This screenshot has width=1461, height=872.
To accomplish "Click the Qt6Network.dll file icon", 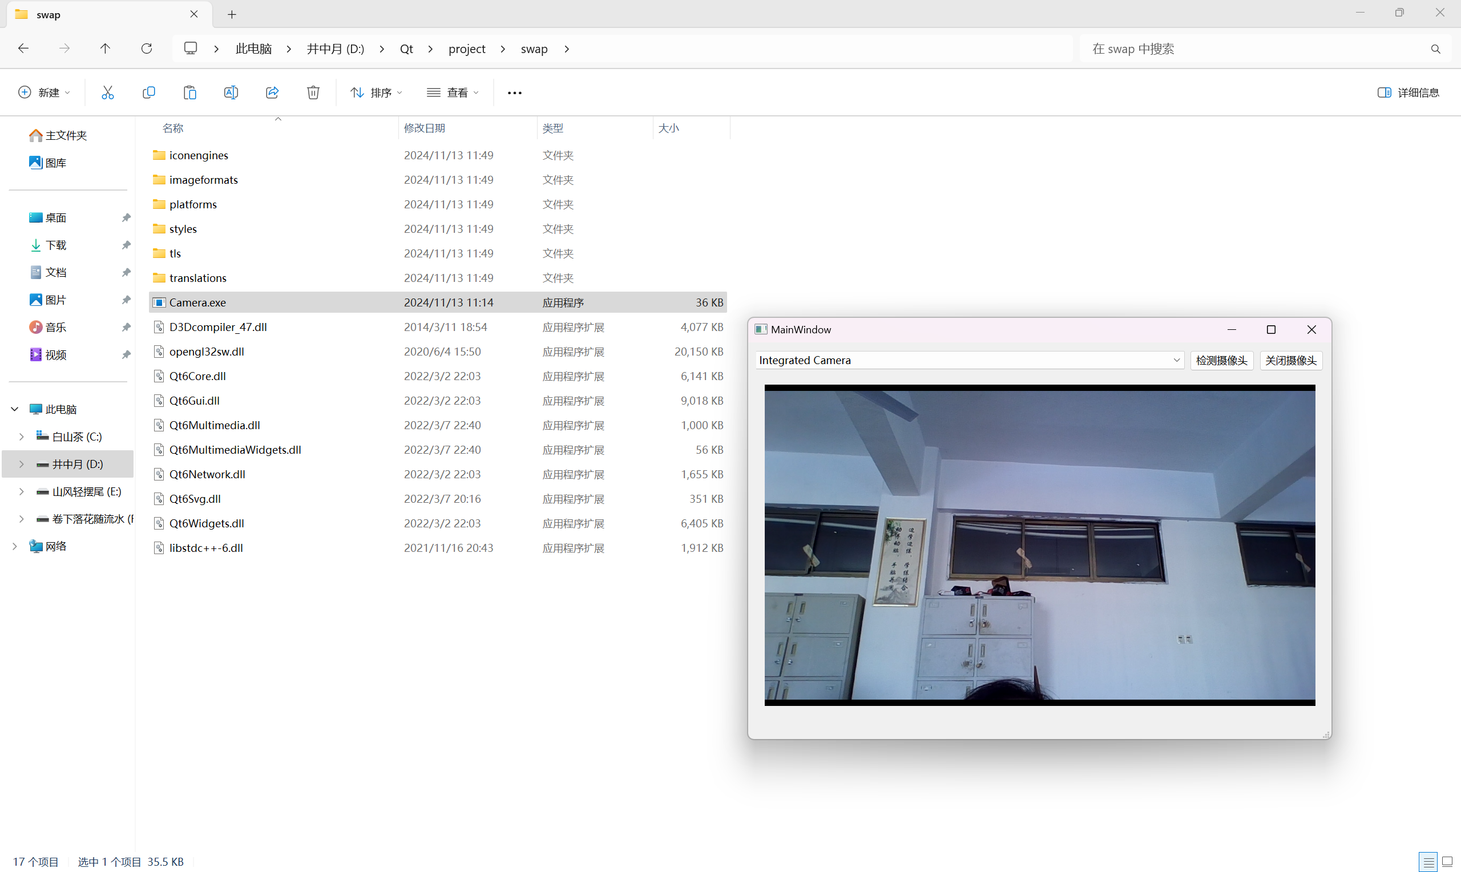I will [161, 474].
